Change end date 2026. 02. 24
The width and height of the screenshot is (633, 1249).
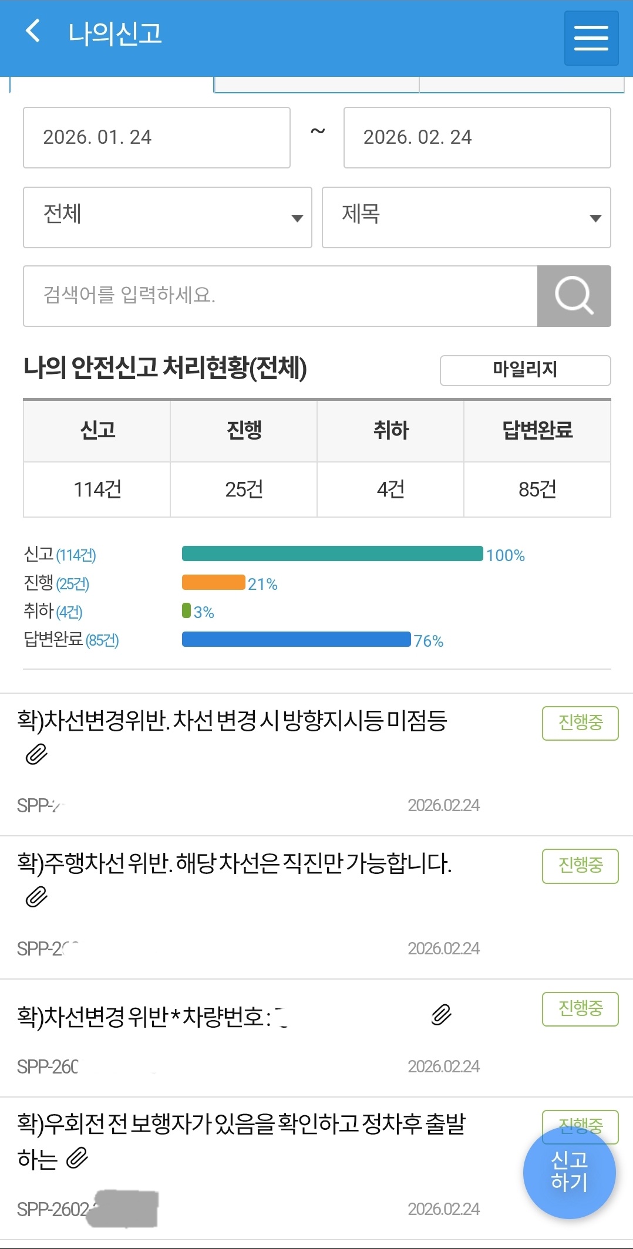(x=477, y=137)
